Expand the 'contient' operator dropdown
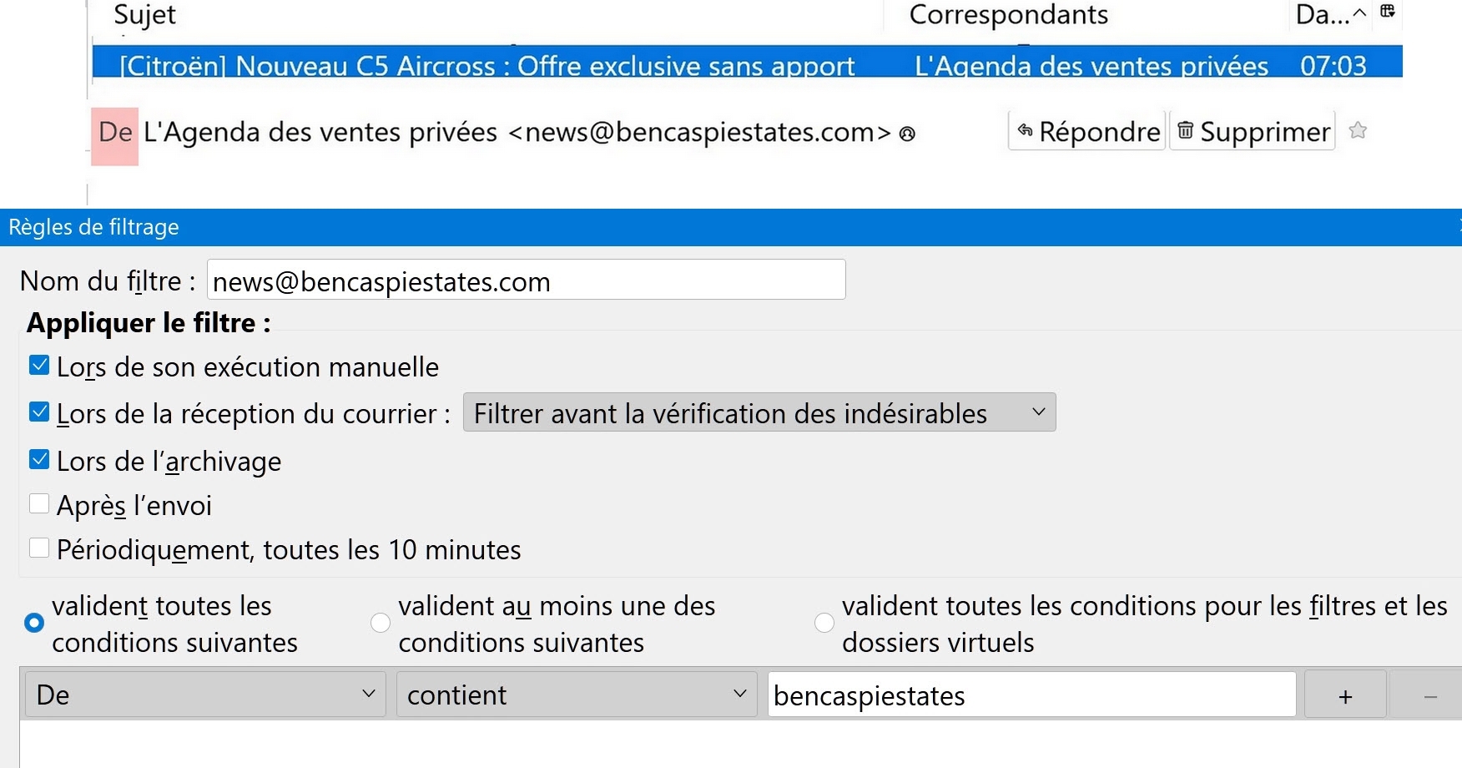 (x=576, y=695)
